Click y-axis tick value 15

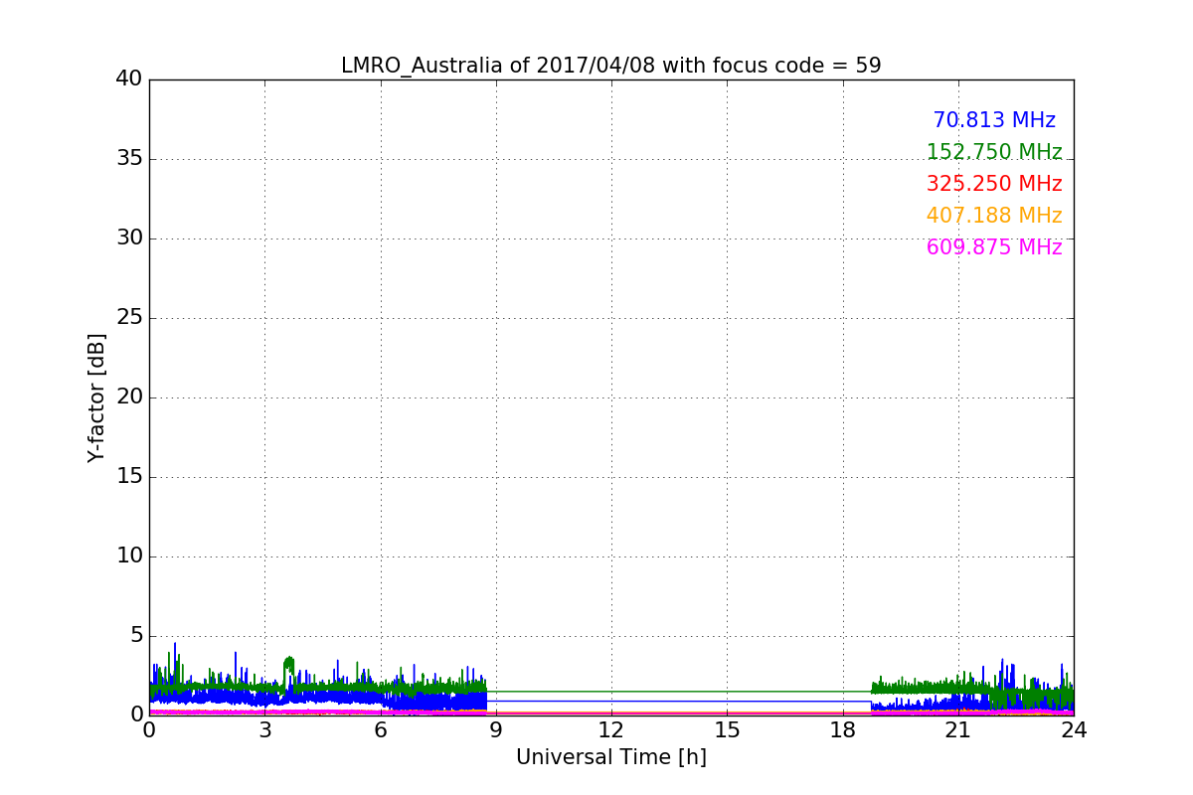[129, 477]
